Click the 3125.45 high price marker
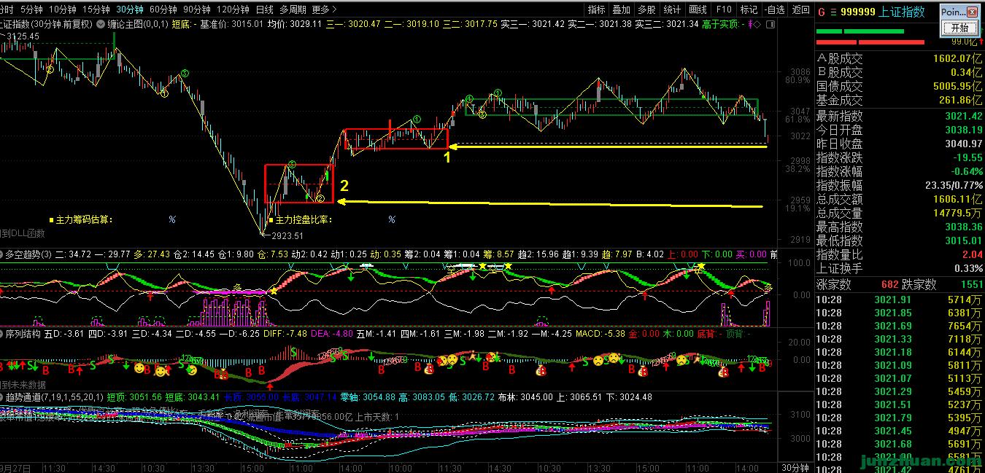The width and height of the screenshot is (985, 473). pos(22,36)
